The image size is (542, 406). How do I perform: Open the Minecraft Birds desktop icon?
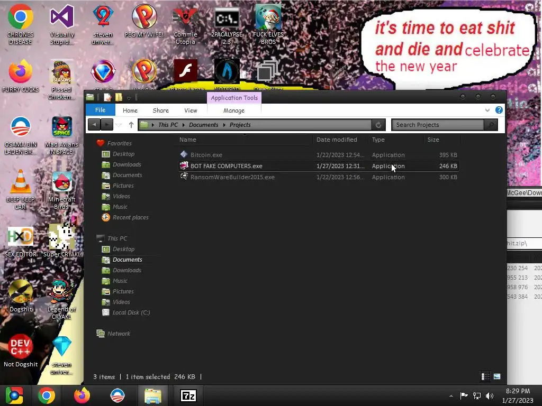tap(61, 190)
